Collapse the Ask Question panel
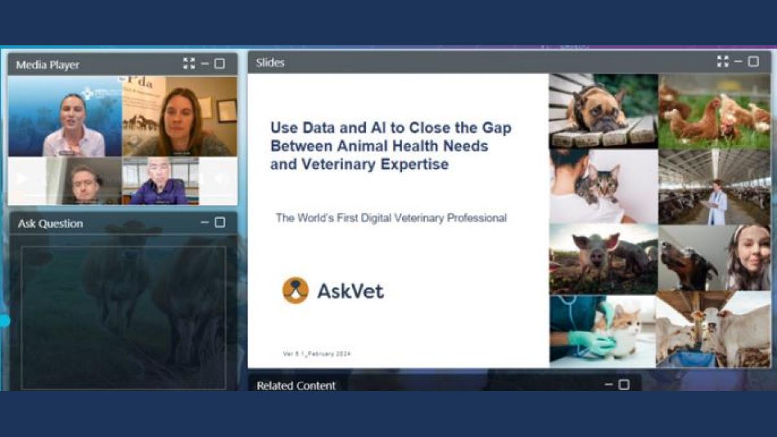The width and height of the screenshot is (777, 437). pos(205,223)
